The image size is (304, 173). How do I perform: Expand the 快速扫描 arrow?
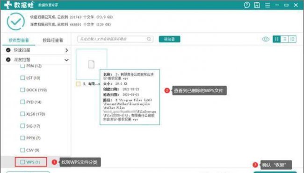(67, 50)
